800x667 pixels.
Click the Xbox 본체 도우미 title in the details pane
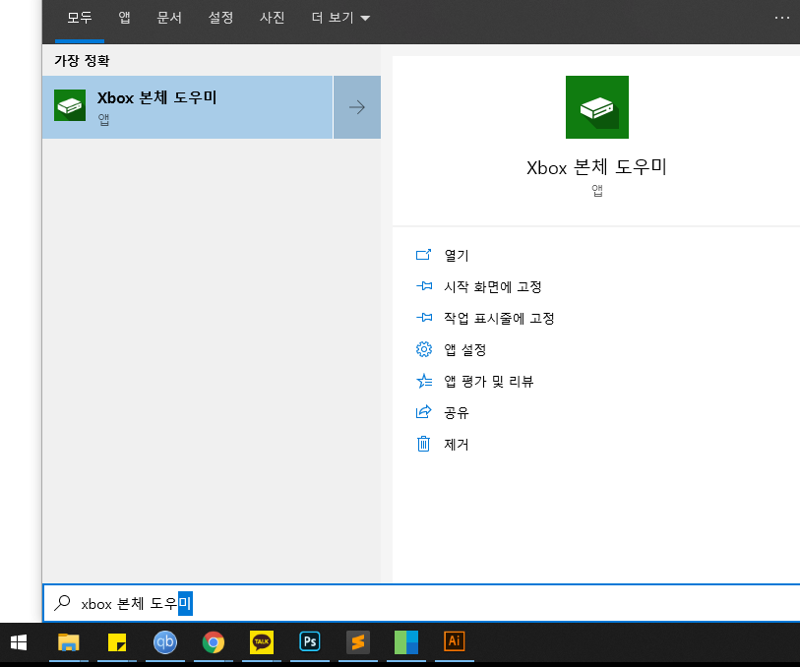click(x=597, y=167)
